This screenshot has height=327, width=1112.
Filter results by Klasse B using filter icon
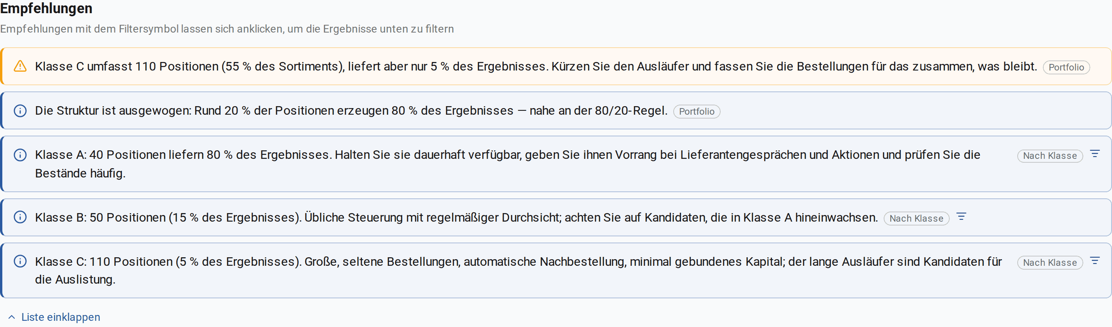click(x=961, y=217)
